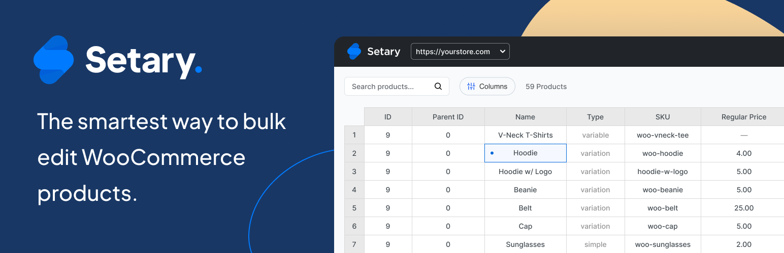Click the search magnifier icon
This screenshot has width=784, height=253.
tap(438, 87)
